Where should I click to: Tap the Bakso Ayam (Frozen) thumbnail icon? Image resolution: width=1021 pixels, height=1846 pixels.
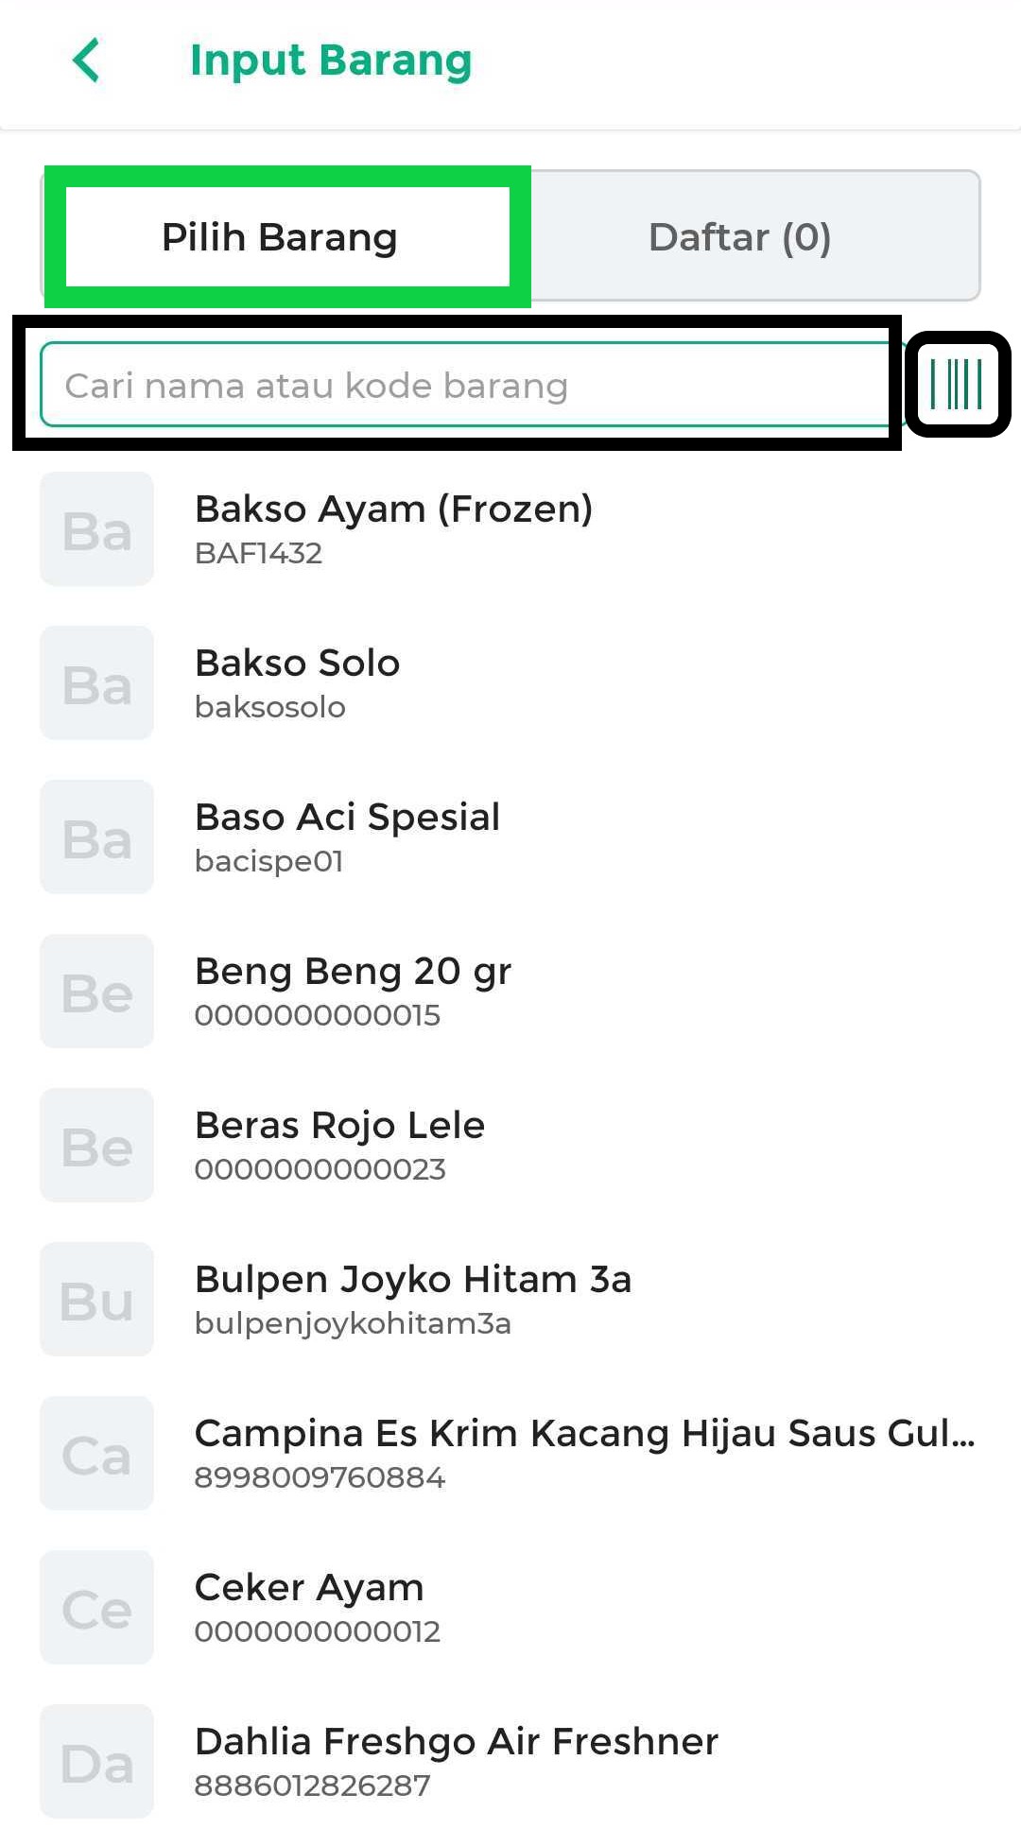click(96, 529)
